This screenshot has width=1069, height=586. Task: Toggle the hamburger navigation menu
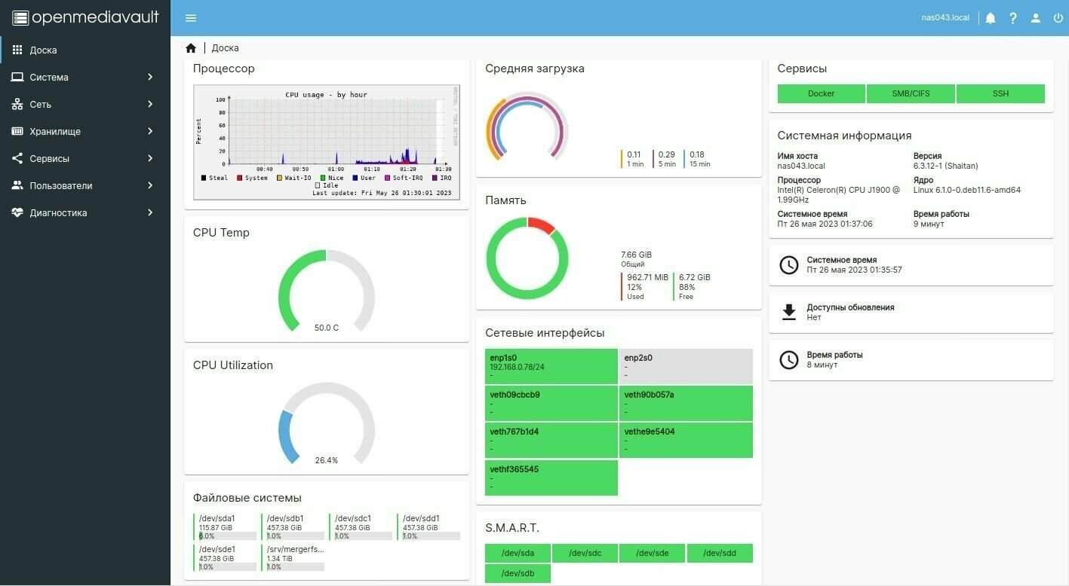point(191,18)
